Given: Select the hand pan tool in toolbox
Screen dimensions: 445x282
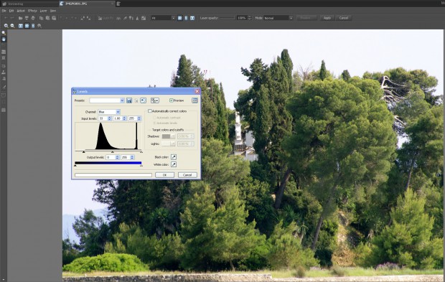Looking at the screenshot, I should 4,39.
